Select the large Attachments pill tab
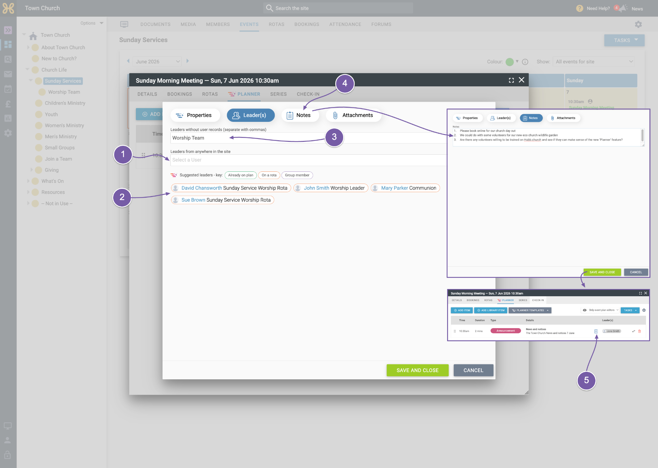This screenshot has height=468, width=658. tap(353, 115)
